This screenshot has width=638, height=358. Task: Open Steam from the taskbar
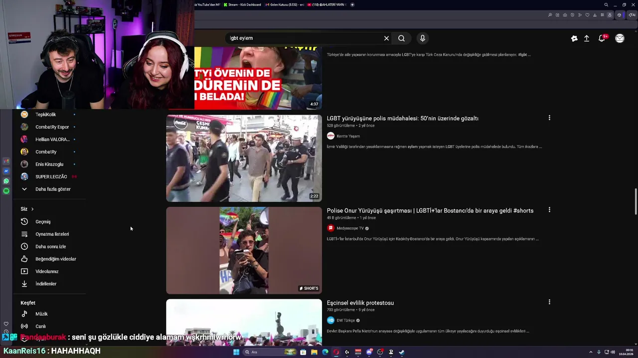[402, 352]
